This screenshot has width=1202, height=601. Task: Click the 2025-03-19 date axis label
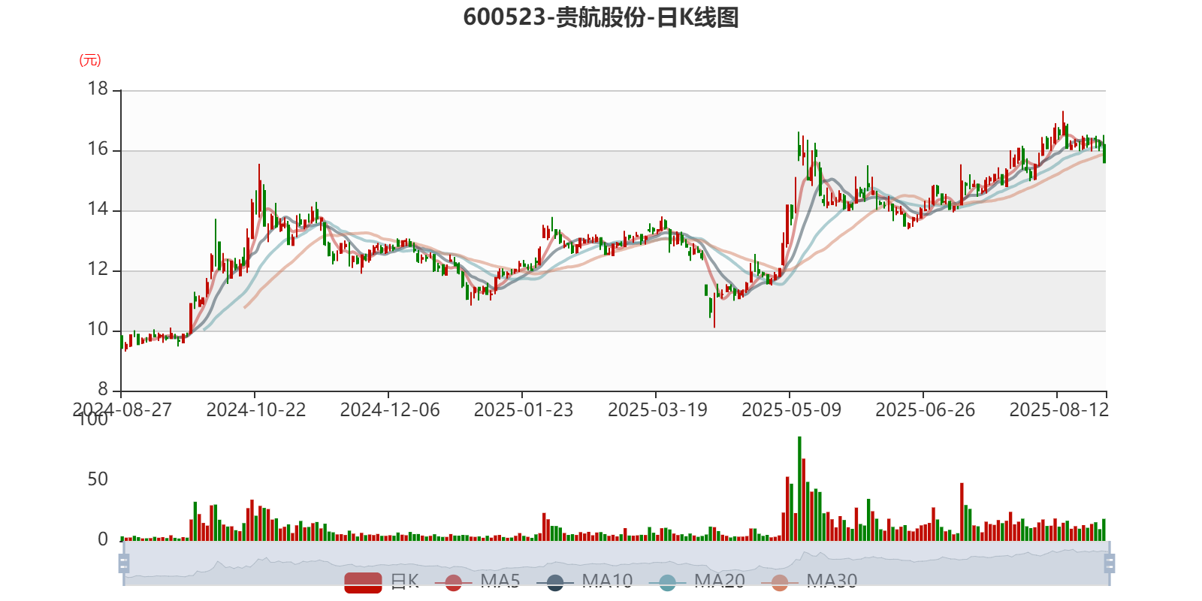[657, 410]
